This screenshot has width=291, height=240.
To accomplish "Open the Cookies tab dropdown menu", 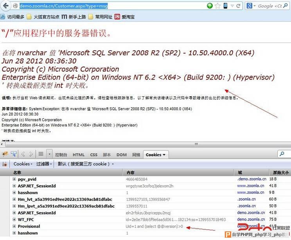I will [x=164, y=155].
